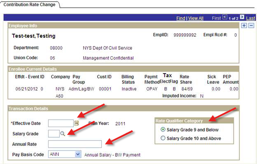Click Management Confidential union description
Viewport: 257px width, 164px height.
[x=108, y=58]
